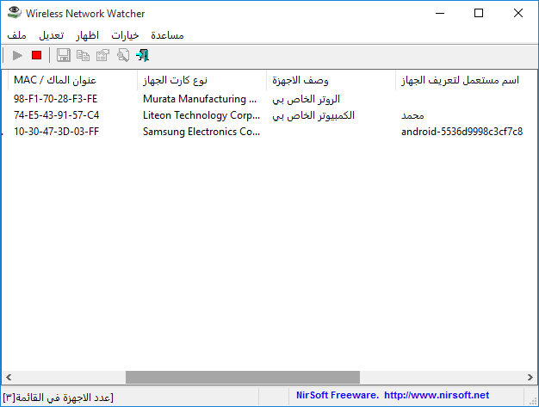The height and width of the screenshot is (407, 539).
Task: Click the Wireless Network Watcher title bar icon
Action: (x=13, y=14)
